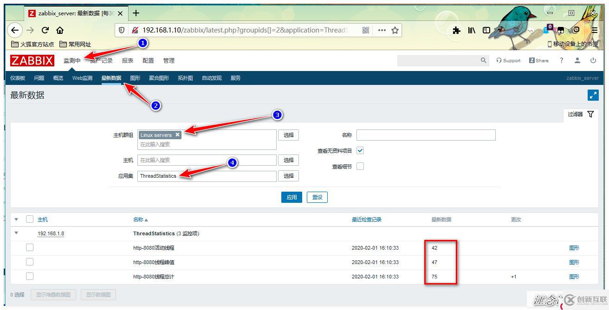
Task: Switch to the 自动发现 submenu
Action: [x=212, y=78]
